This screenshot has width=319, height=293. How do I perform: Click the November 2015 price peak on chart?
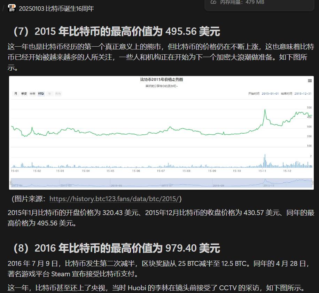(x=265, y=110)
